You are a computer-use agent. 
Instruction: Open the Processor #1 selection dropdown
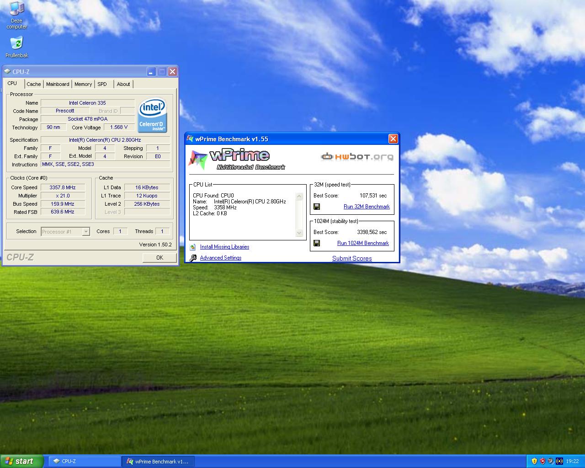[65, 232]
